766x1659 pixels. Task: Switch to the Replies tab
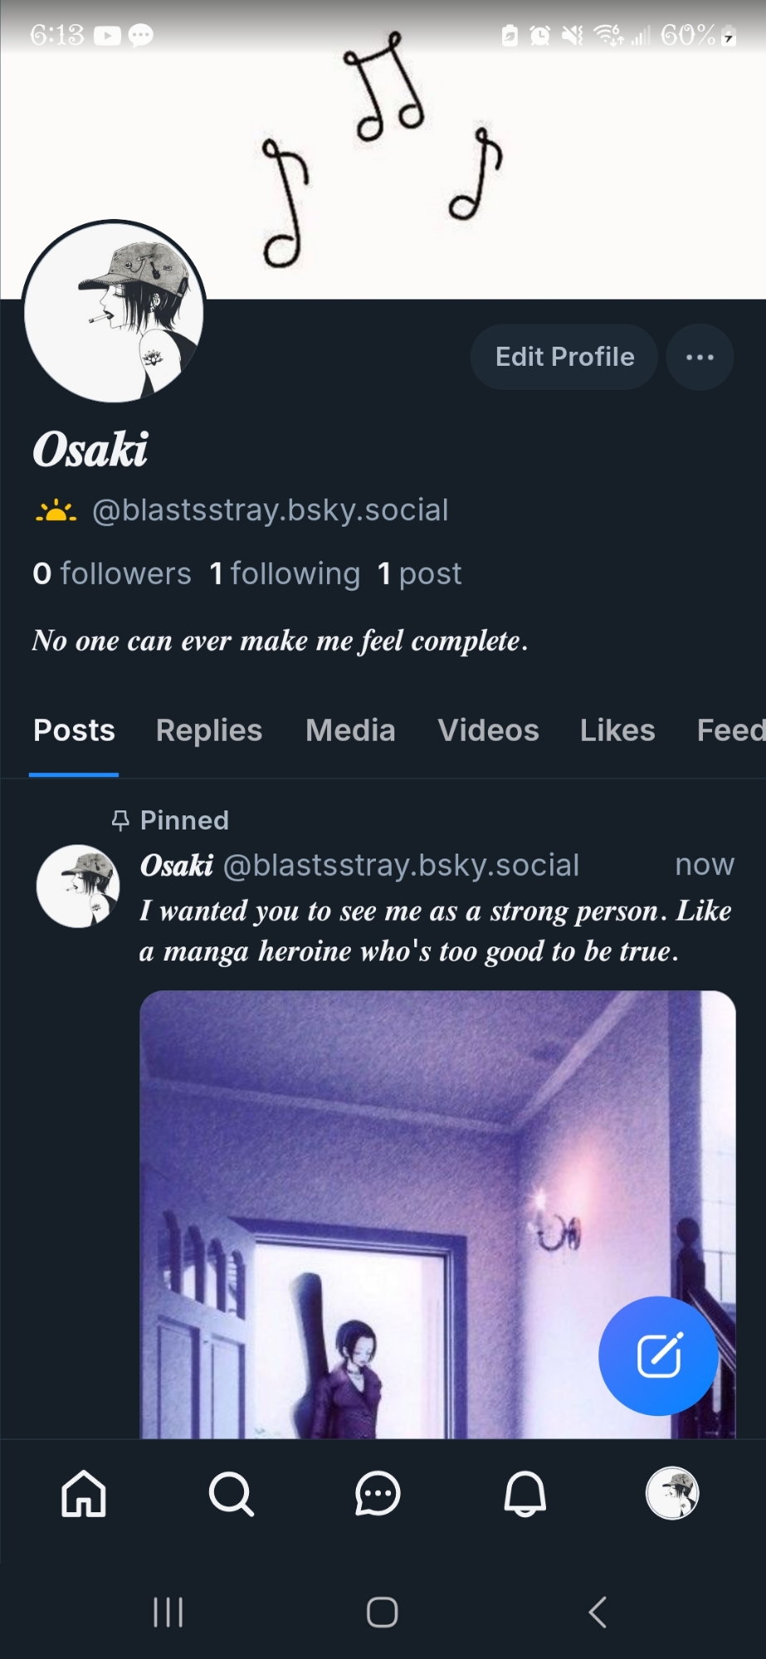(x=209, y=731)
